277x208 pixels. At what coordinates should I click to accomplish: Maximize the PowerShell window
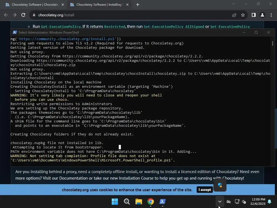pos(256,32)
